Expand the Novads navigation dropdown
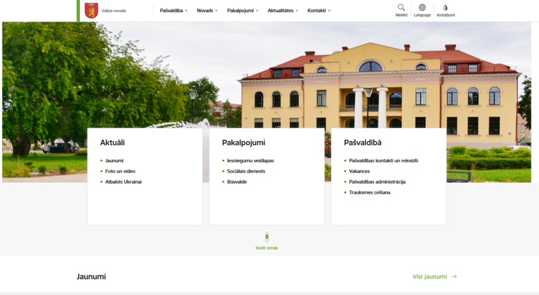The height and width of the screenshot is (295, 539). (x=207, y=11)
